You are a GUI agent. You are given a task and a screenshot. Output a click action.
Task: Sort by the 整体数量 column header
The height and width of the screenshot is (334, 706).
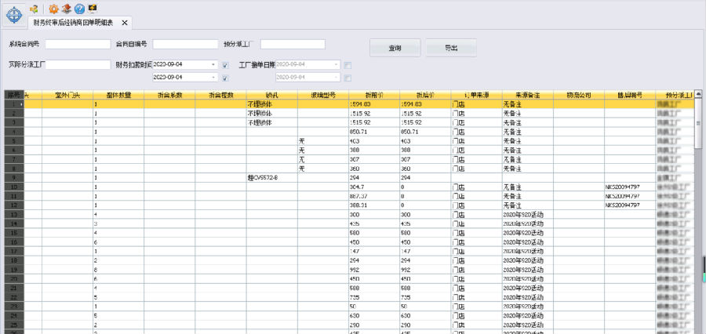[x=118, y=95]
